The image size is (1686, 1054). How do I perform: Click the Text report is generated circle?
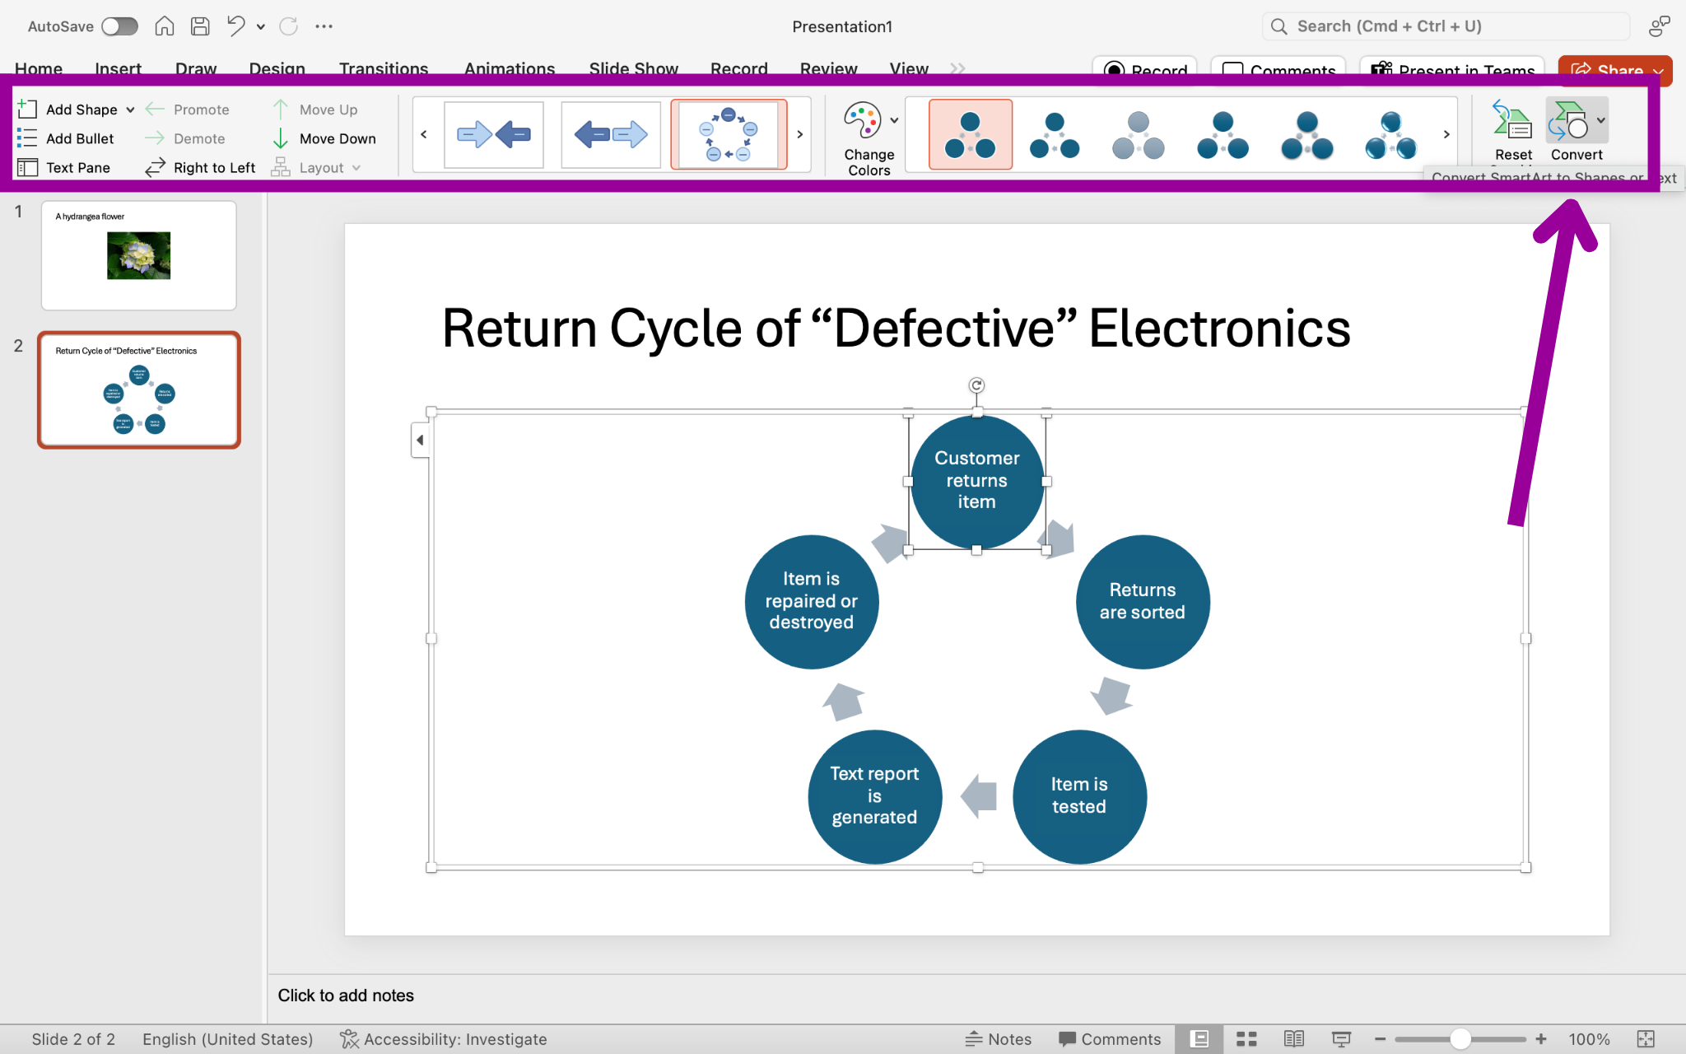pyautogui.click(x=874, y=796)
